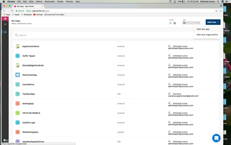
Task: Collapse the Add new dropdown button
Action: click(x=213, y=22)
